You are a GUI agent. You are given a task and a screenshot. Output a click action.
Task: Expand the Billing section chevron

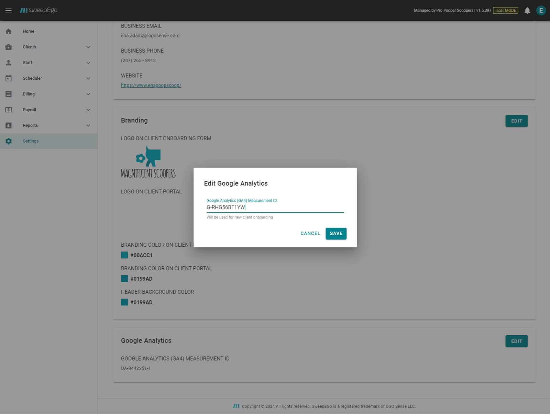(x=88, y=94)
